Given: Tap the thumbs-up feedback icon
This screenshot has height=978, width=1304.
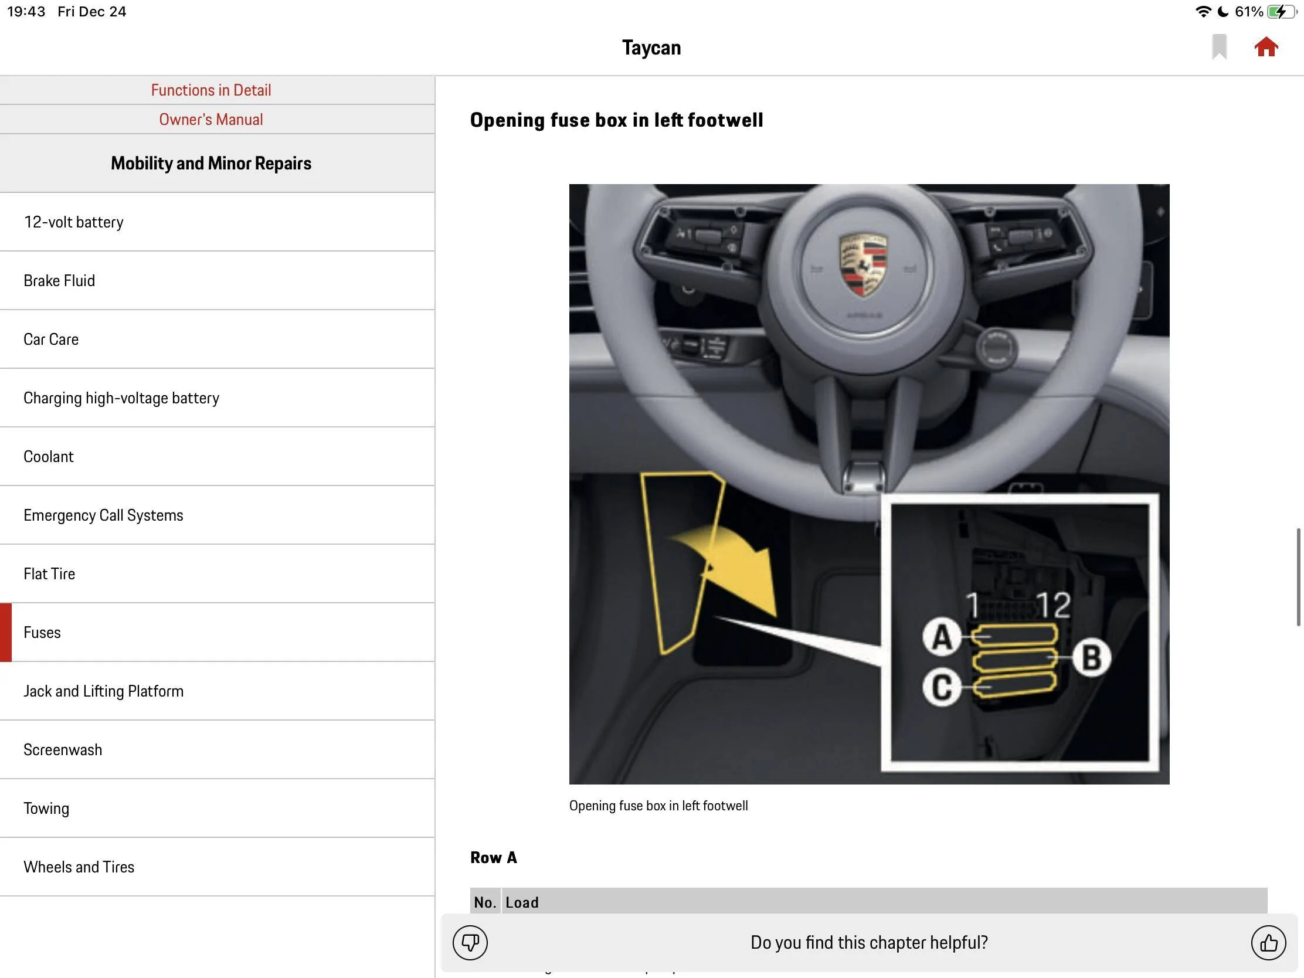Looking at the screenshot, I should [1269, 943].
